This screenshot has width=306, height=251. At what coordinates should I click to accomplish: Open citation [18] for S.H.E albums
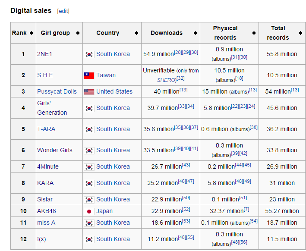(x=239, y=78)
